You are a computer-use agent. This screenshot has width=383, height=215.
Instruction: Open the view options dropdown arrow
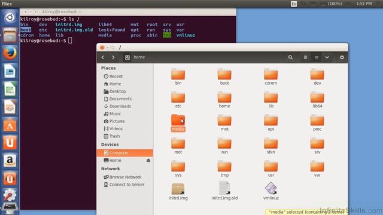(x=327, y=57)
